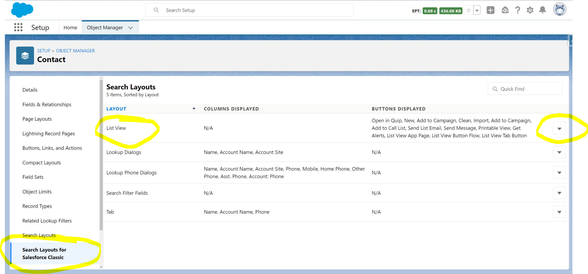Viewport: 588px width, 274px height.
Task: Open the Help question mark icon
Action: (x=517, y=10)
